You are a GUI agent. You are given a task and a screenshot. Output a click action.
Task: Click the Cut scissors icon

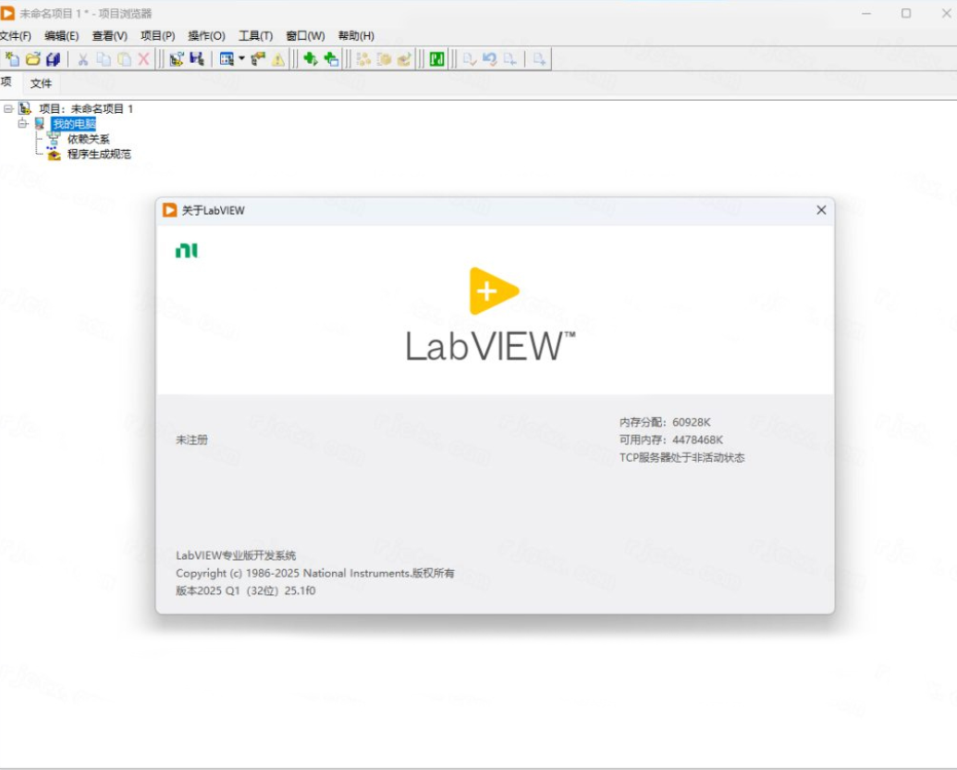82,59
